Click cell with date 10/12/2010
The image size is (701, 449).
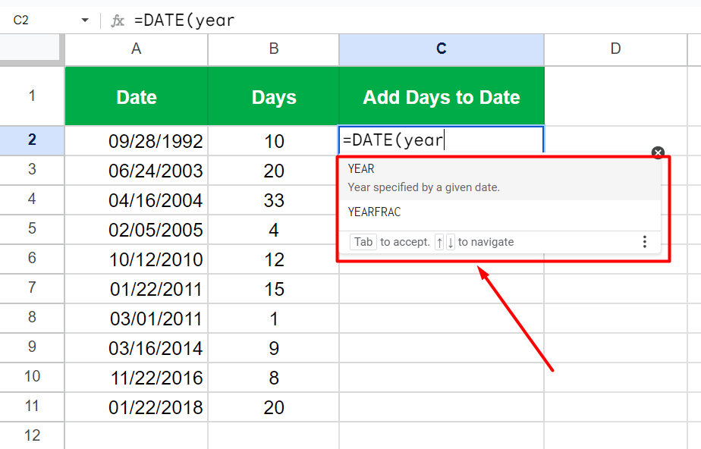tap(137, 259)
